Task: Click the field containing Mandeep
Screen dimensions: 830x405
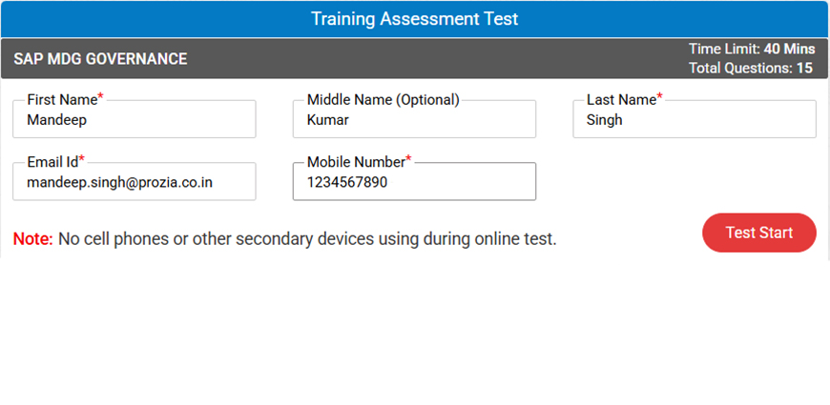Action: point(135,121)
